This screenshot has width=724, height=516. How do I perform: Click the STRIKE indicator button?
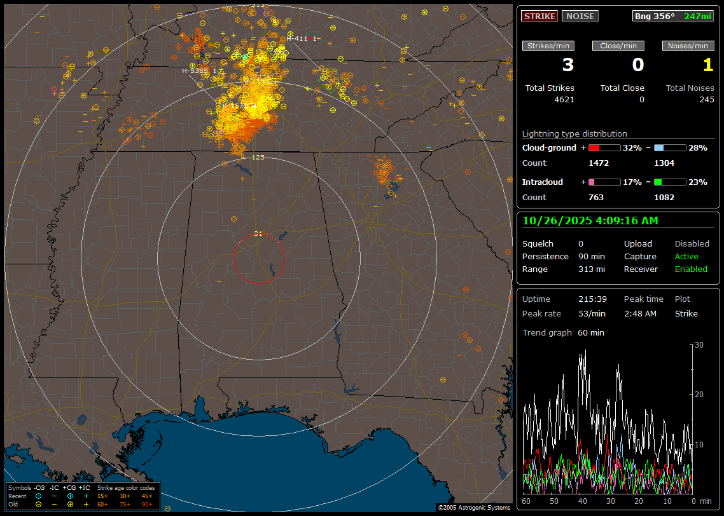[540, 16]
